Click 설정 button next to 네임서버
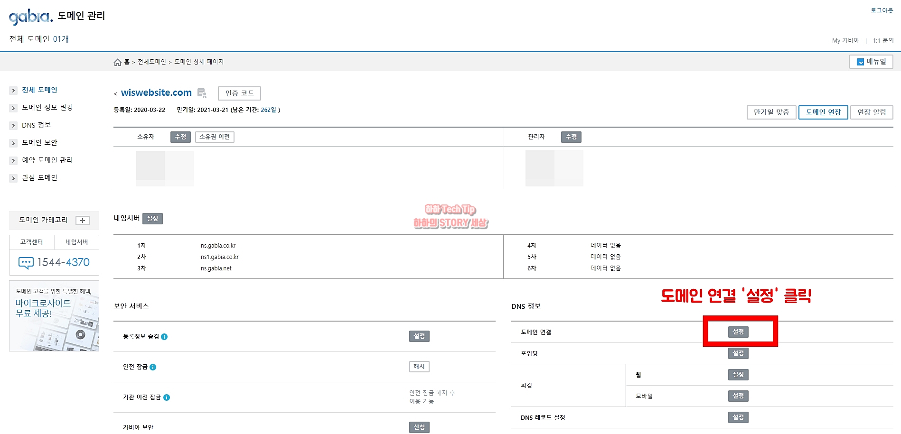Image resolution: width=901 pixels, height=434 pixels. pyautogui.click(x=152, y=219)
